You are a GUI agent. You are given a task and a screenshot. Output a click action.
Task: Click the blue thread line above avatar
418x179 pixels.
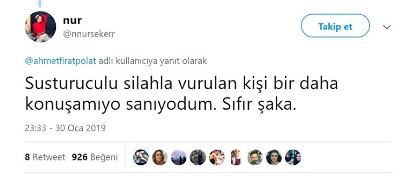tap(40, 3)
